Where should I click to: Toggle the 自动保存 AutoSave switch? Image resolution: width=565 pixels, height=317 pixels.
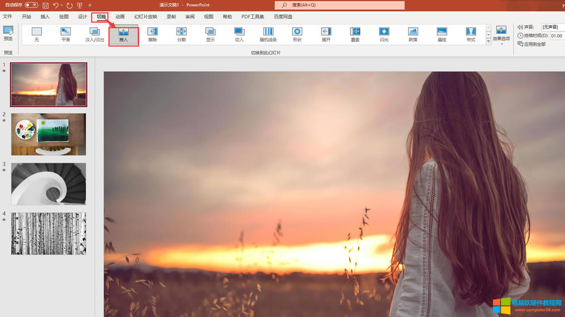[x=31, y=5]
